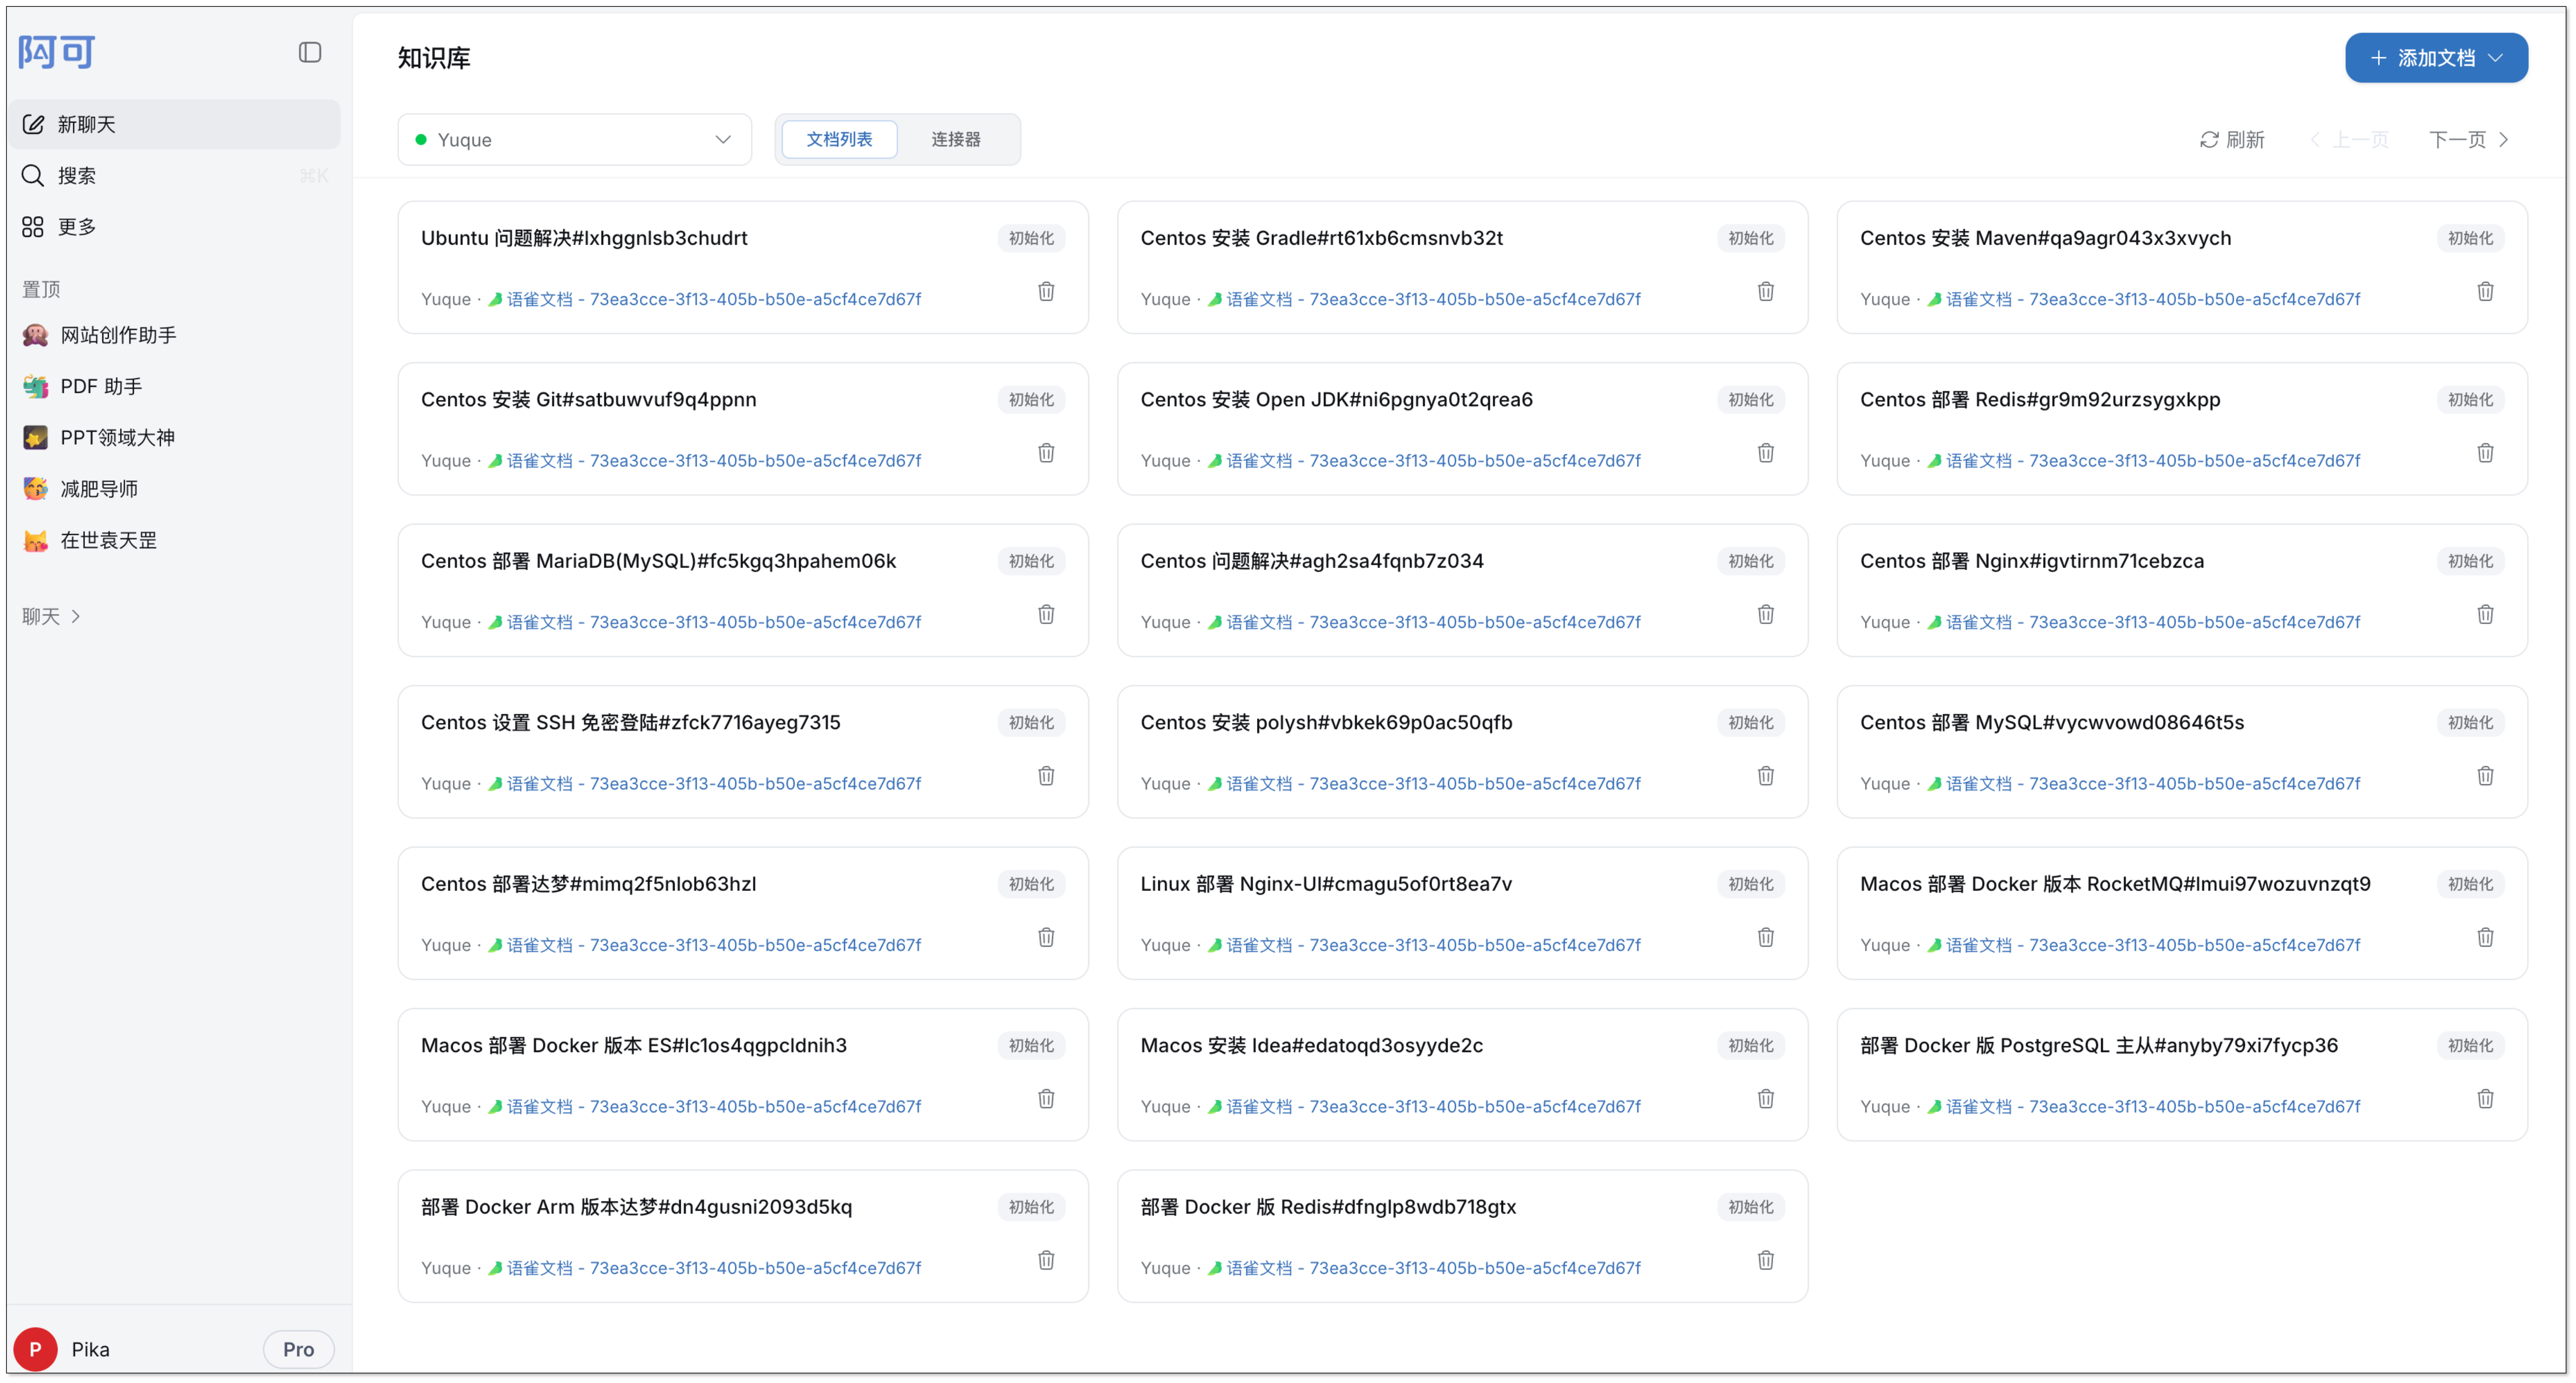Open 搜索 in the sidebar
Image resolution: width=2576 pixels, height=1383 pixels.
pyautogui.click(x=174, y=176)
